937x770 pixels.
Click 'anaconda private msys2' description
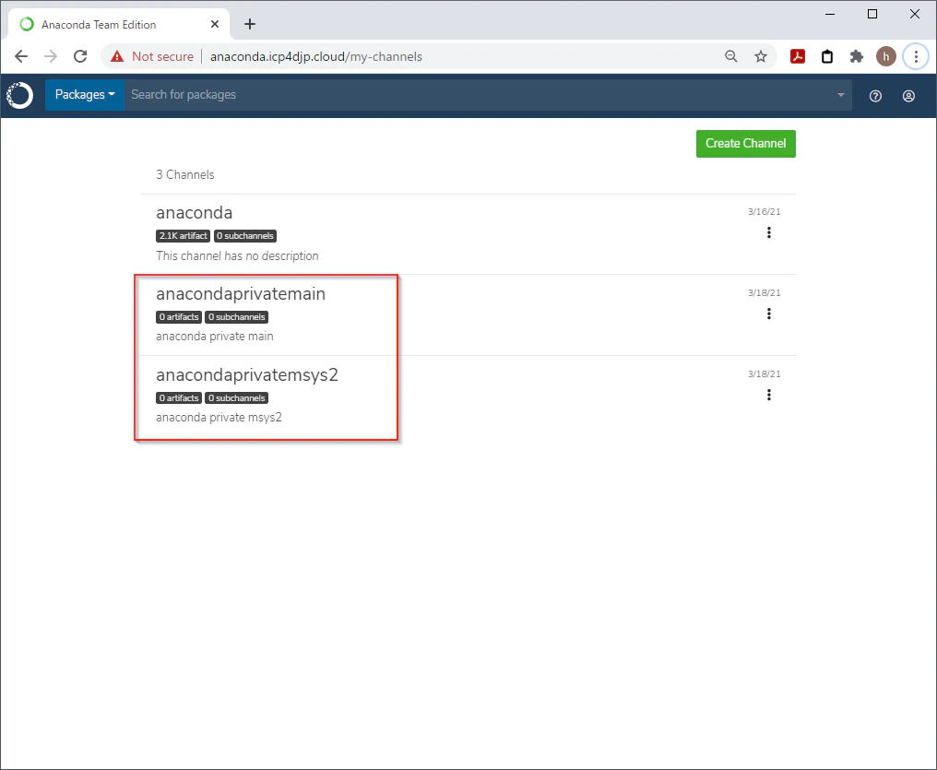point(219,418)
